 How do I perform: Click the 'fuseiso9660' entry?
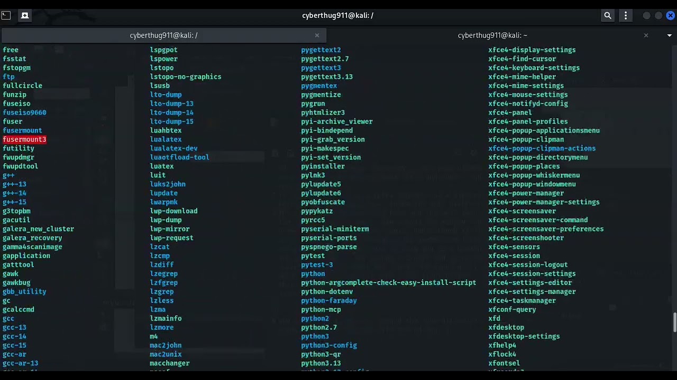tap(24, 112)
